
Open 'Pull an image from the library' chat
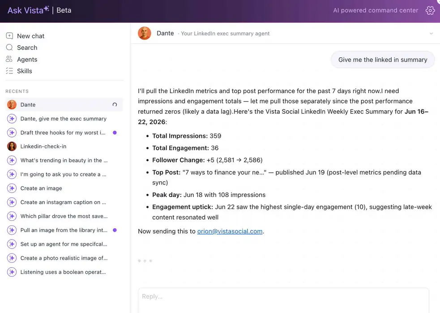pyautogui.click(x=64, y=230)
